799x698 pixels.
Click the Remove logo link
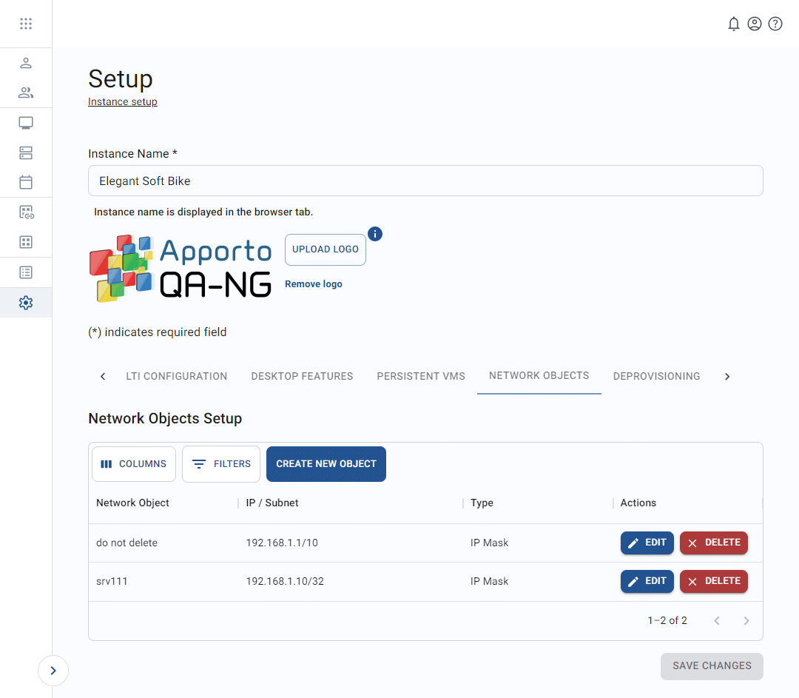point(313,283)
